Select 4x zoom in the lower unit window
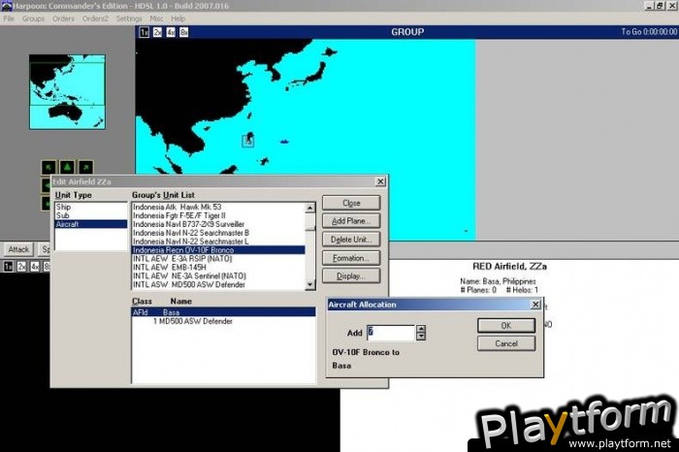679x452 pixels. coord(35,267)
